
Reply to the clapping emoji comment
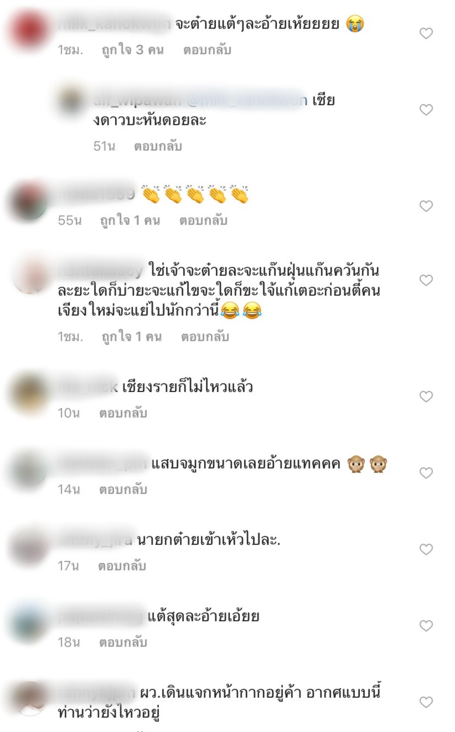[203, 220]
